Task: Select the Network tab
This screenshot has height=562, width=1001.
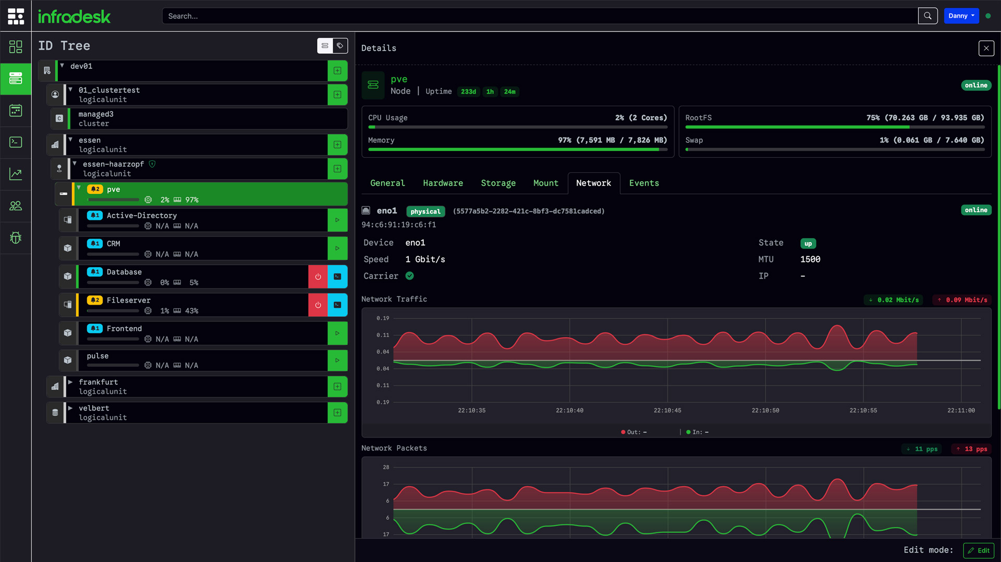Action: 594,183
